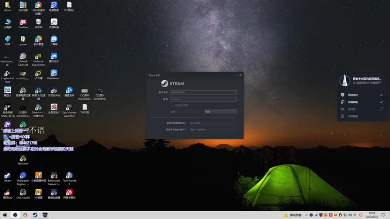This screenshot has height=219, width=390.
Task: Click the colorful browser icon in taskbar
Action: (x=25, y=215)
